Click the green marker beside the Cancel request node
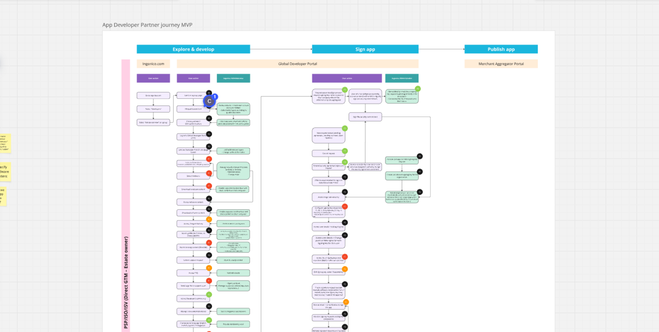The height and width of the screenshot is (332, 659). (x=345, y=151)
